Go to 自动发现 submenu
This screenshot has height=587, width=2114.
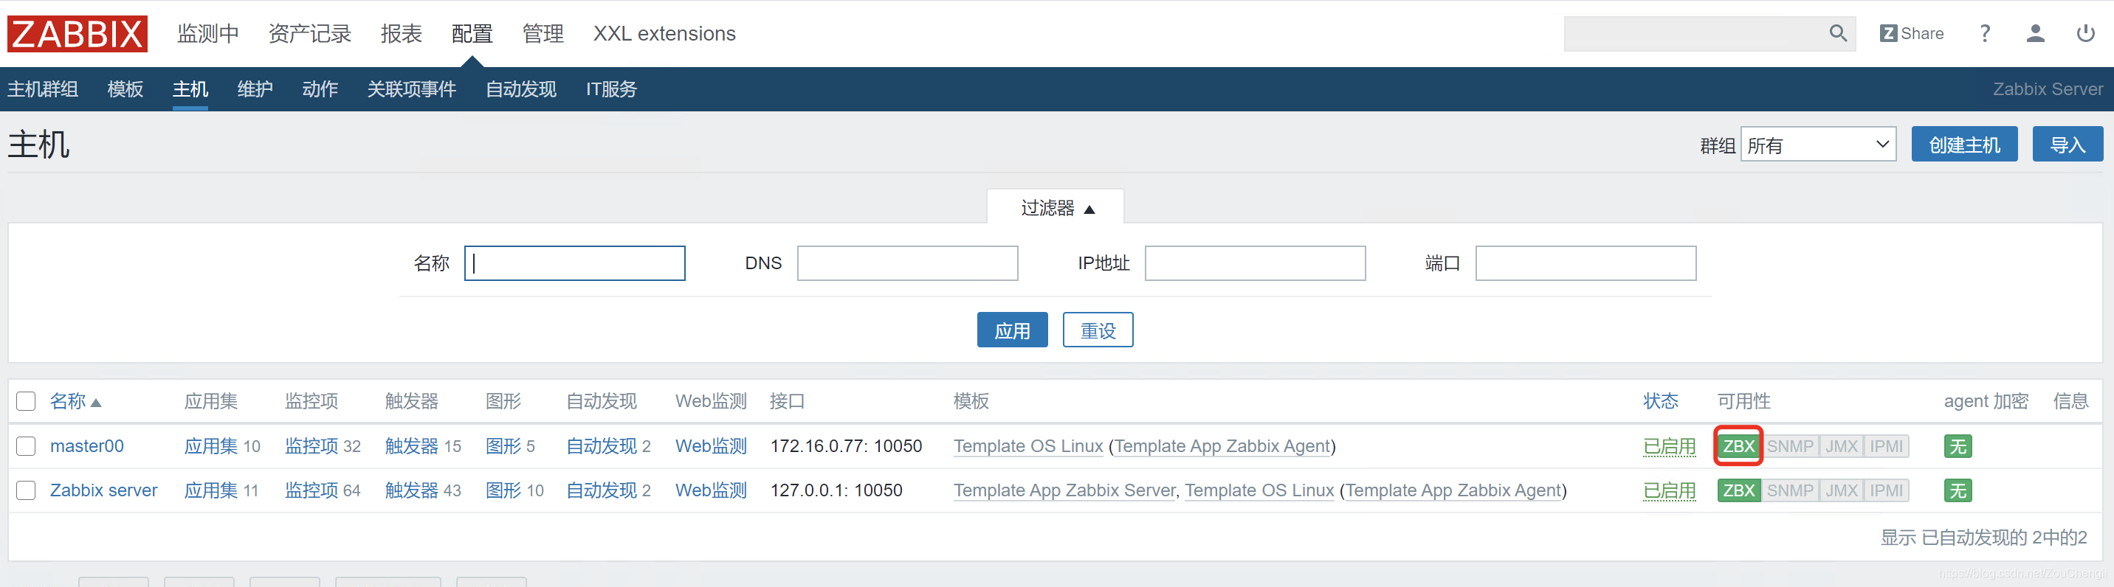tap(520, 89)
